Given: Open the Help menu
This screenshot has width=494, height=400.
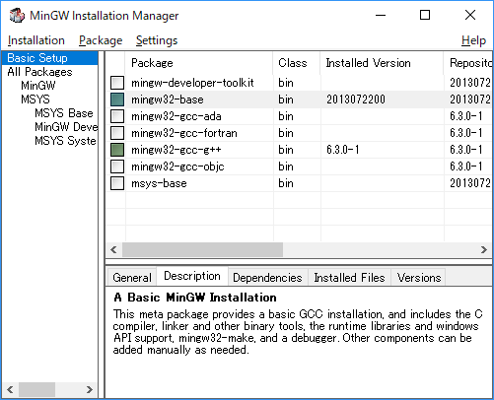Looking at the screenshot, I should click(x=473, y=40).
